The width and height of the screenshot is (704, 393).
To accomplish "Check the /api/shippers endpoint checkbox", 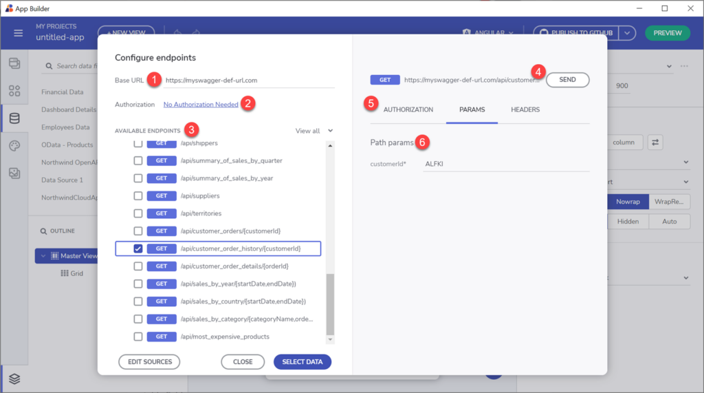I will 137,143.
